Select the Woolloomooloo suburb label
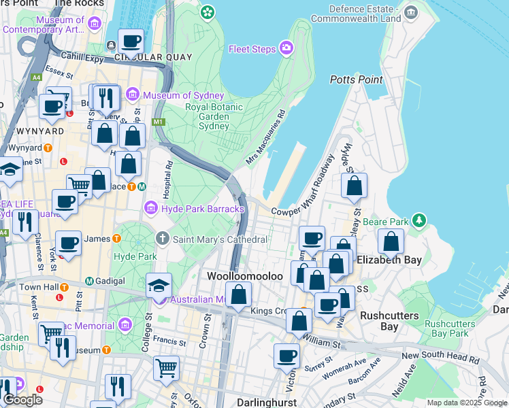Viewport: 509px width, 408px height. pos(245,276)
